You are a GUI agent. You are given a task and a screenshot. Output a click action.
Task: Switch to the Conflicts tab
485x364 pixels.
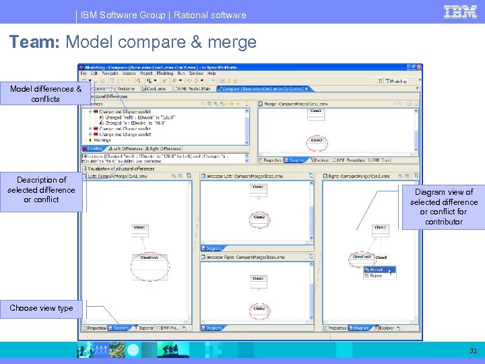(92, 149)
